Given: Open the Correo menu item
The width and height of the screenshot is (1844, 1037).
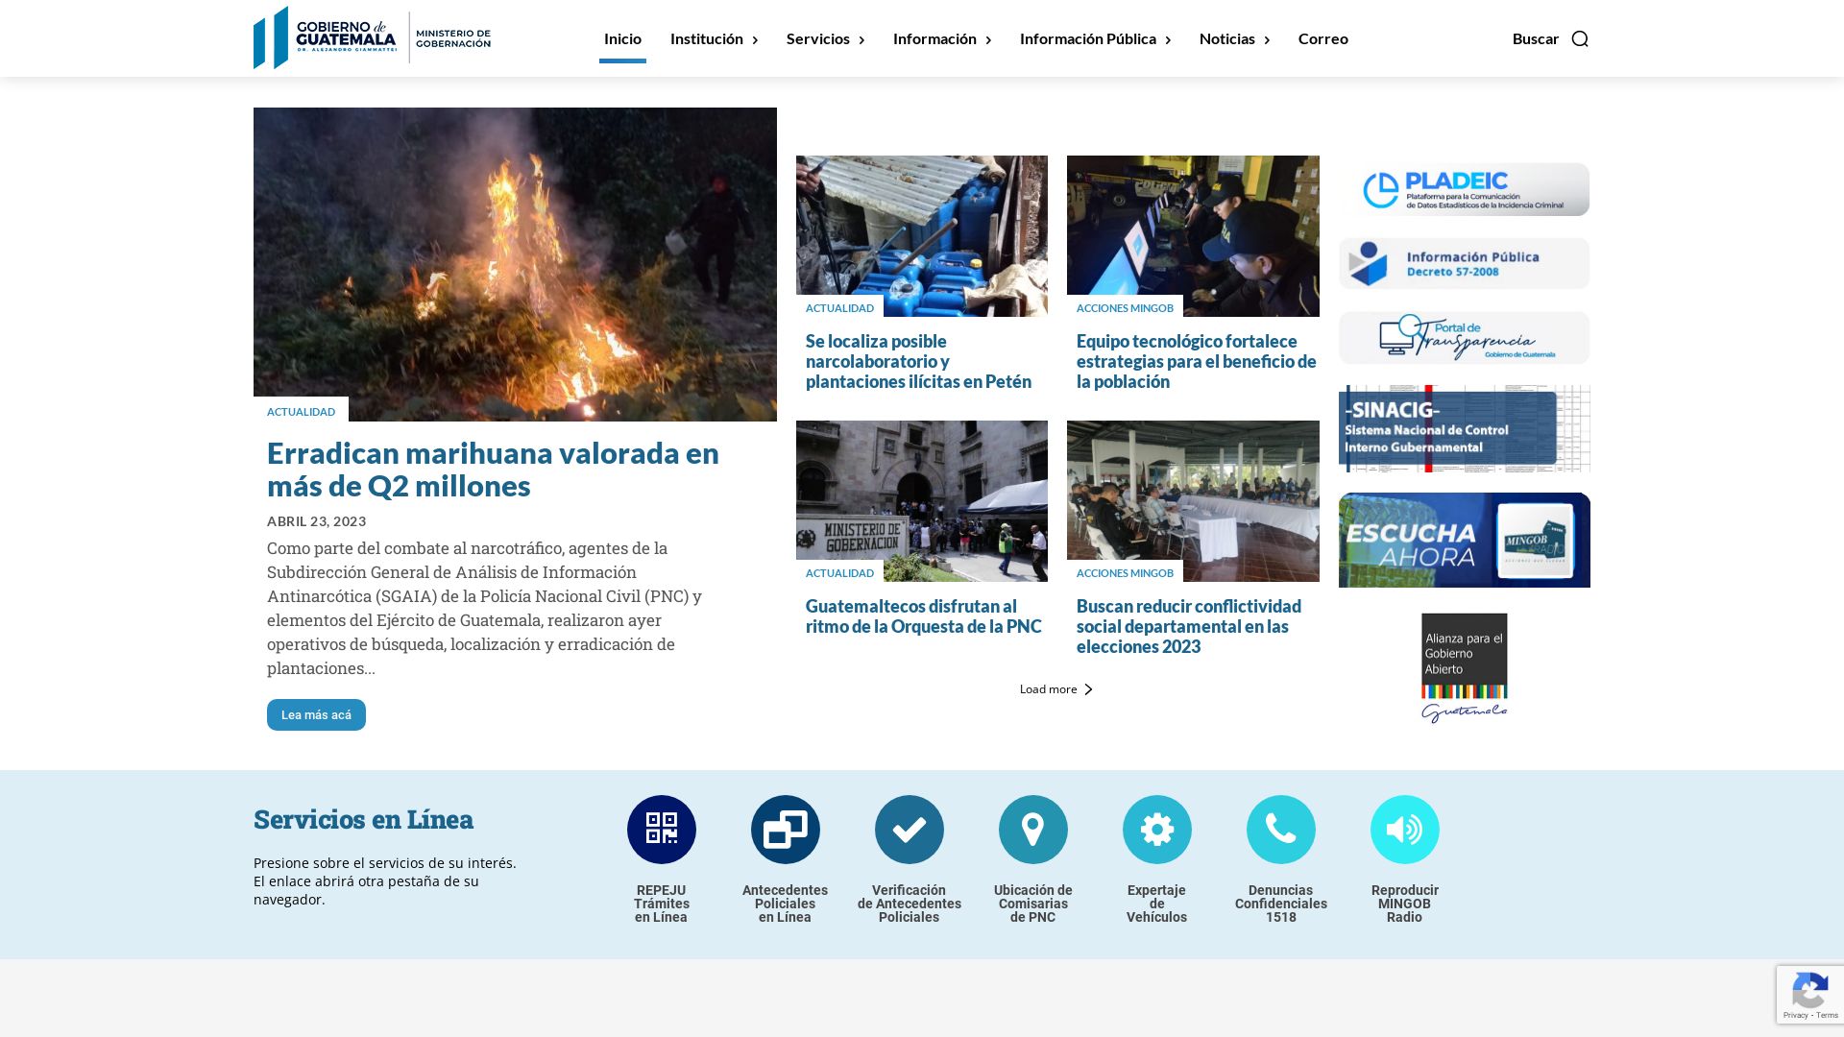Looking at the screenshot, I should tap(1323, 38).
